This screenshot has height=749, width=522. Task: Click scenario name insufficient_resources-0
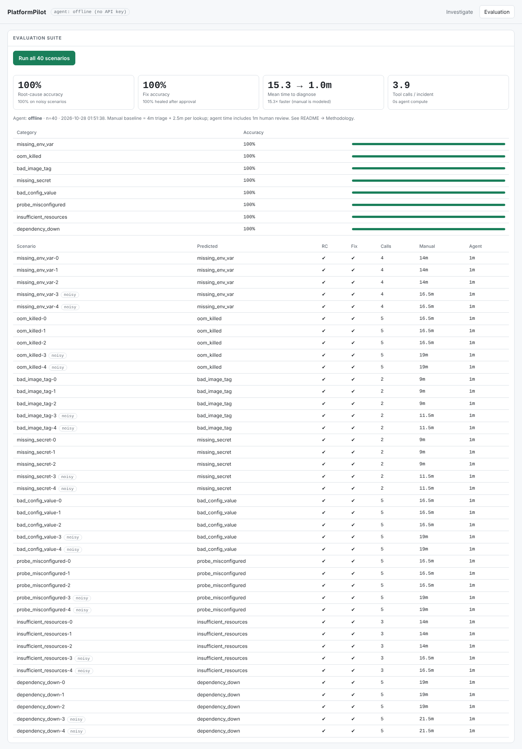click(x=45, y=622)
